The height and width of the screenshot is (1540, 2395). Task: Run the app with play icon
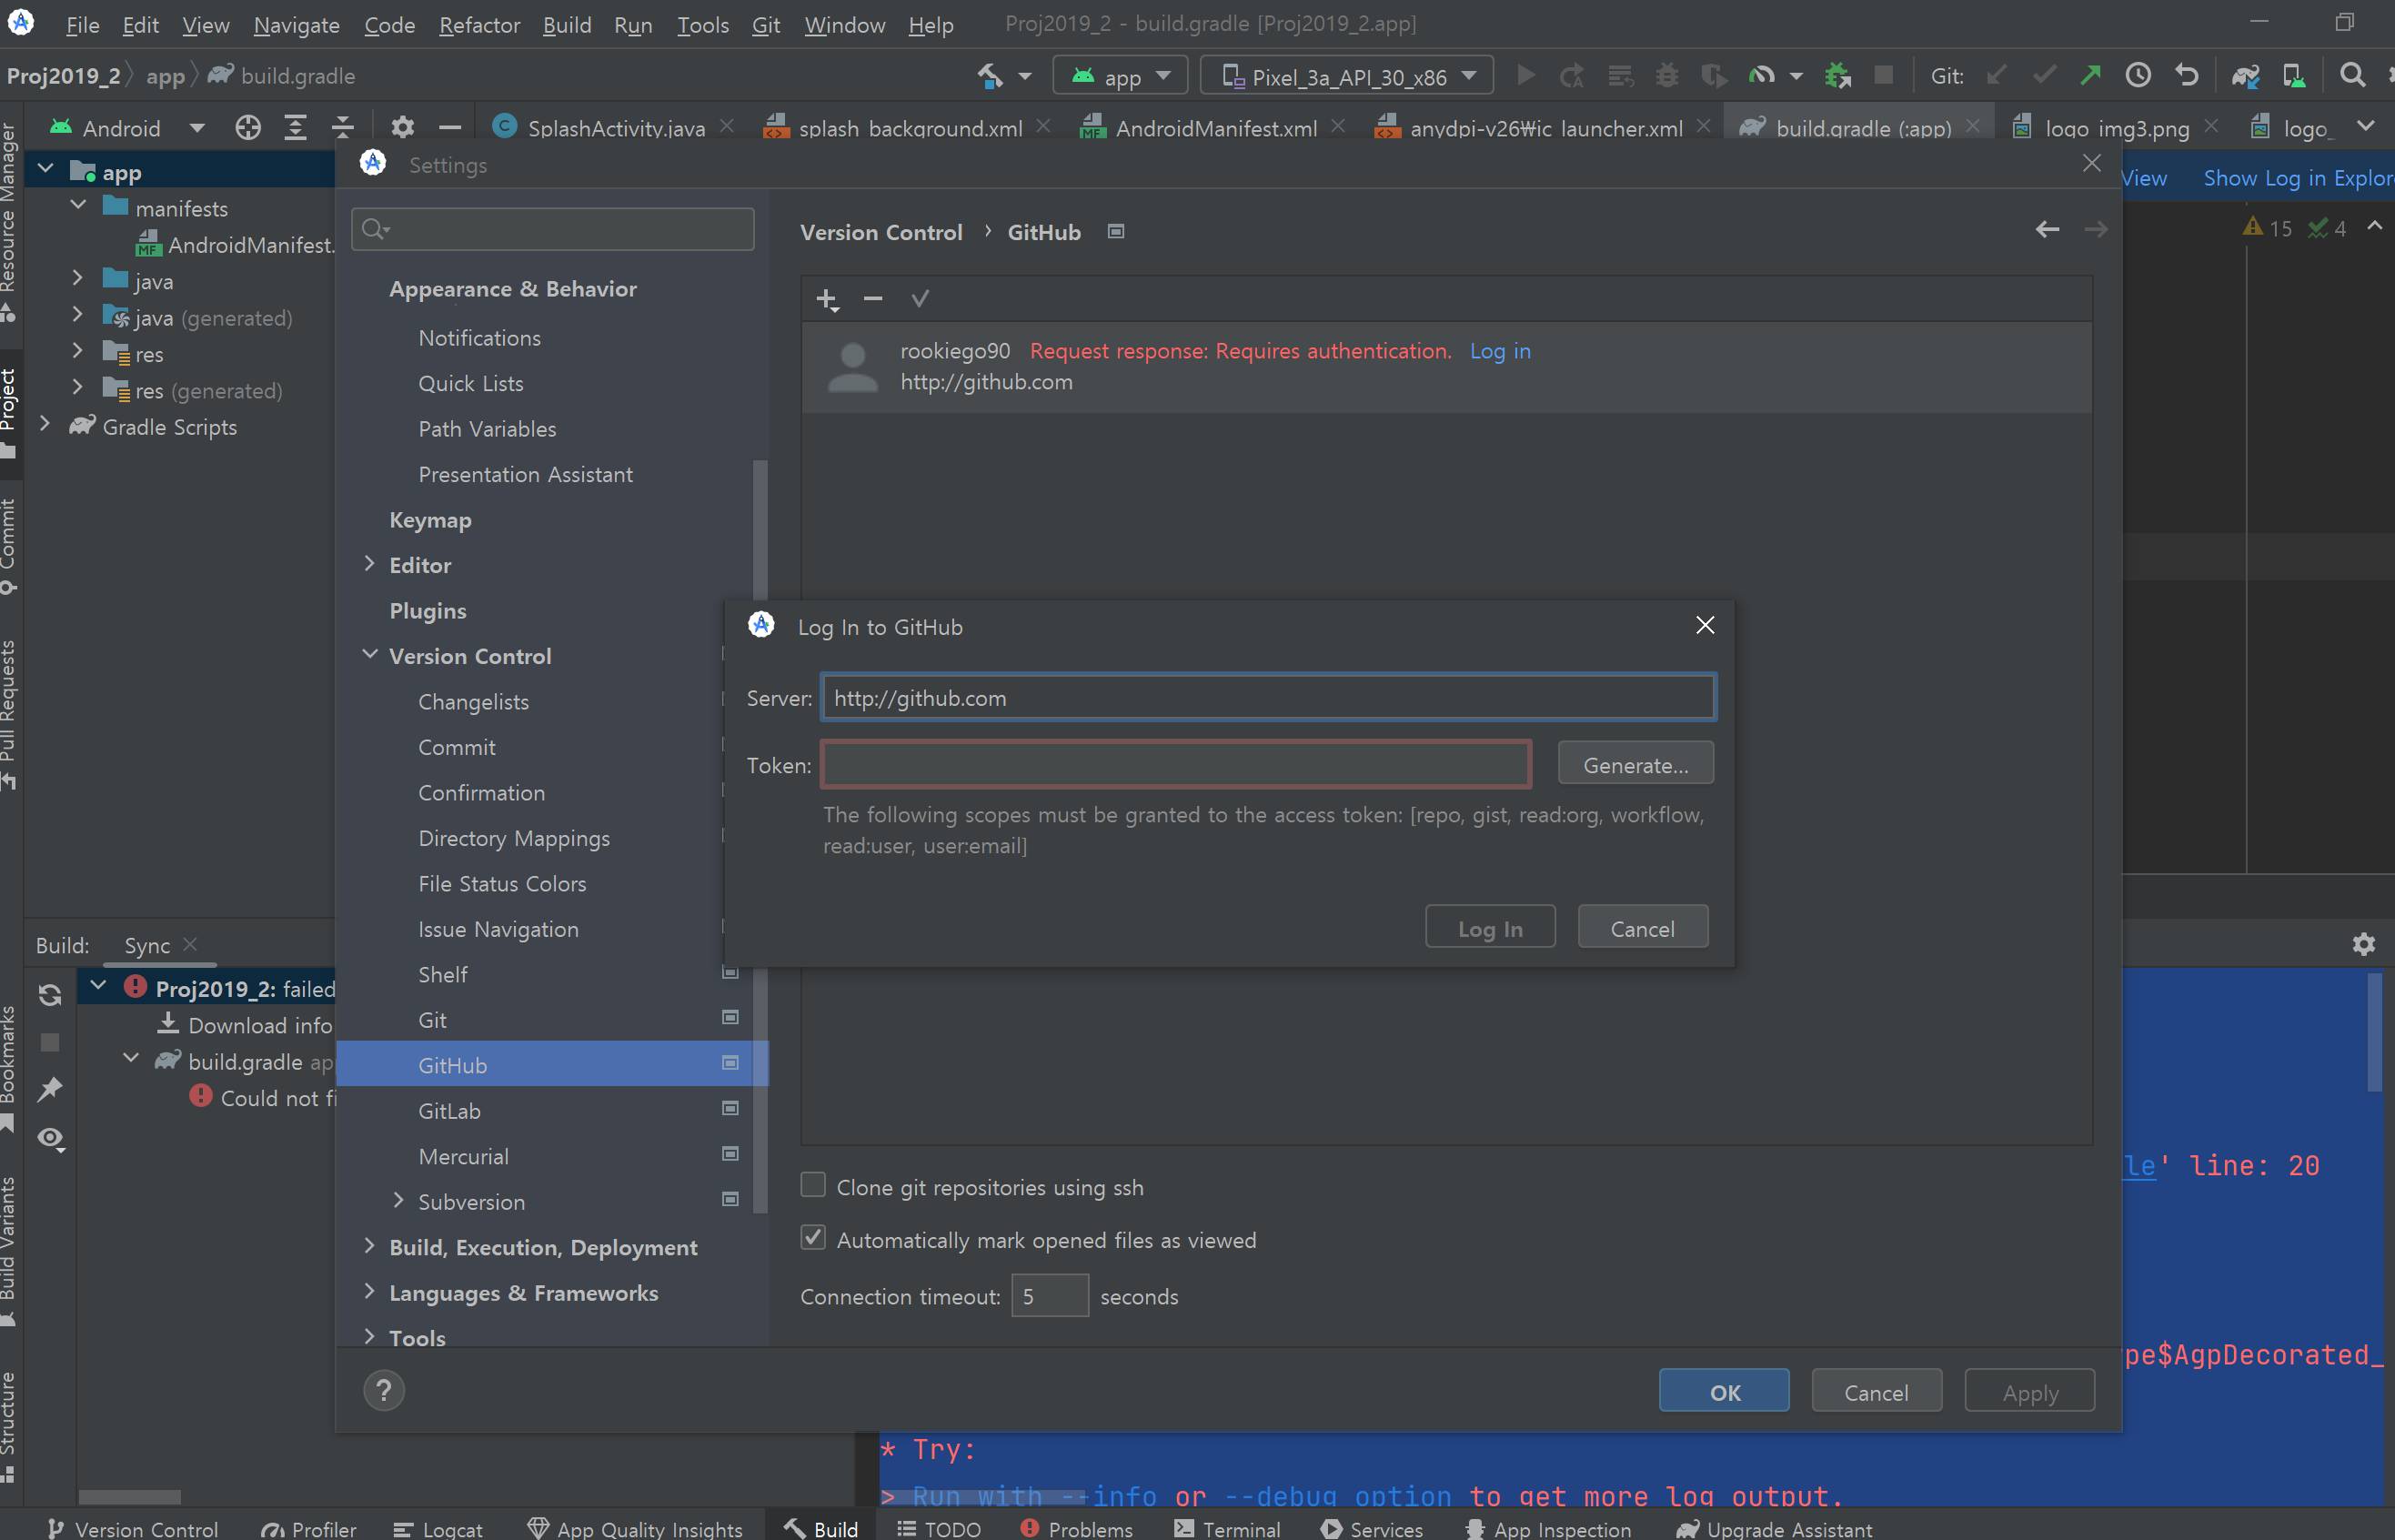click(1525, 76)
